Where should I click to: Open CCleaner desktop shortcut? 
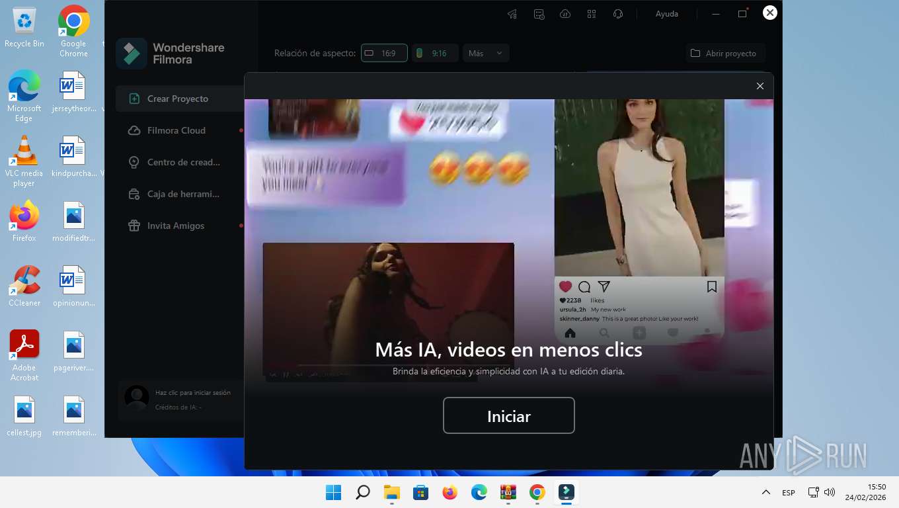coord(24,286)
